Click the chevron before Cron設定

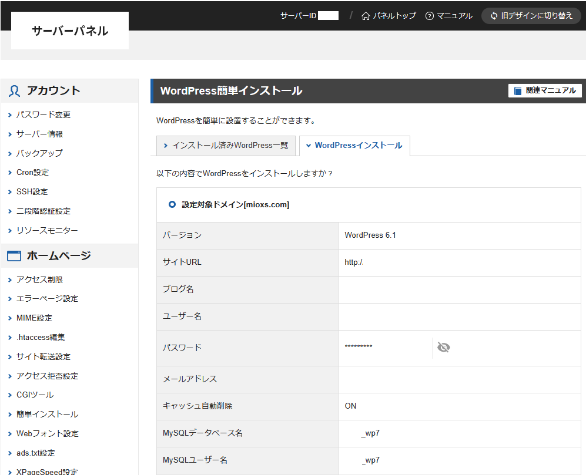(x=10, y=173)
